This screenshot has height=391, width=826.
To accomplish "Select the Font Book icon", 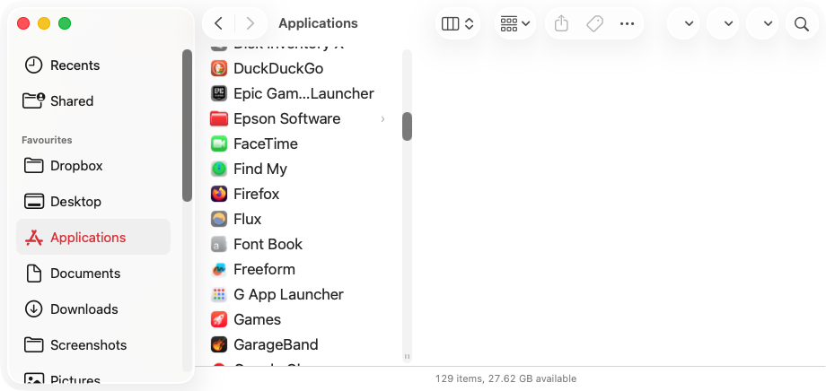I will coord(218,244).
